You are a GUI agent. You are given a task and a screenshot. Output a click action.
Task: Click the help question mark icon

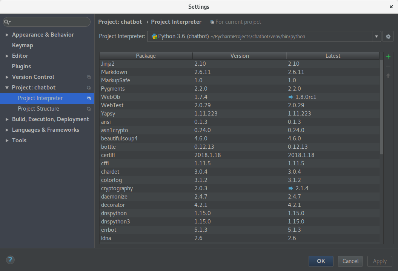[10, 260]
